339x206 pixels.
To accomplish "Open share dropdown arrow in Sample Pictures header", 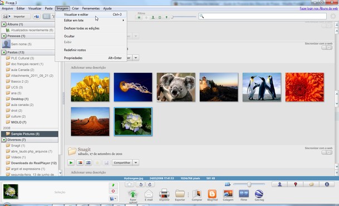I will (136, 58).
